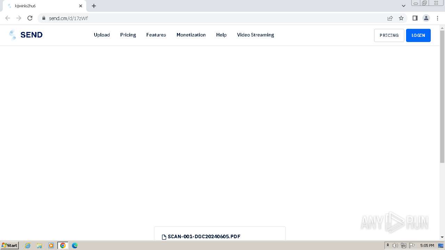Open the Monetization navigation link

point(191,35)
